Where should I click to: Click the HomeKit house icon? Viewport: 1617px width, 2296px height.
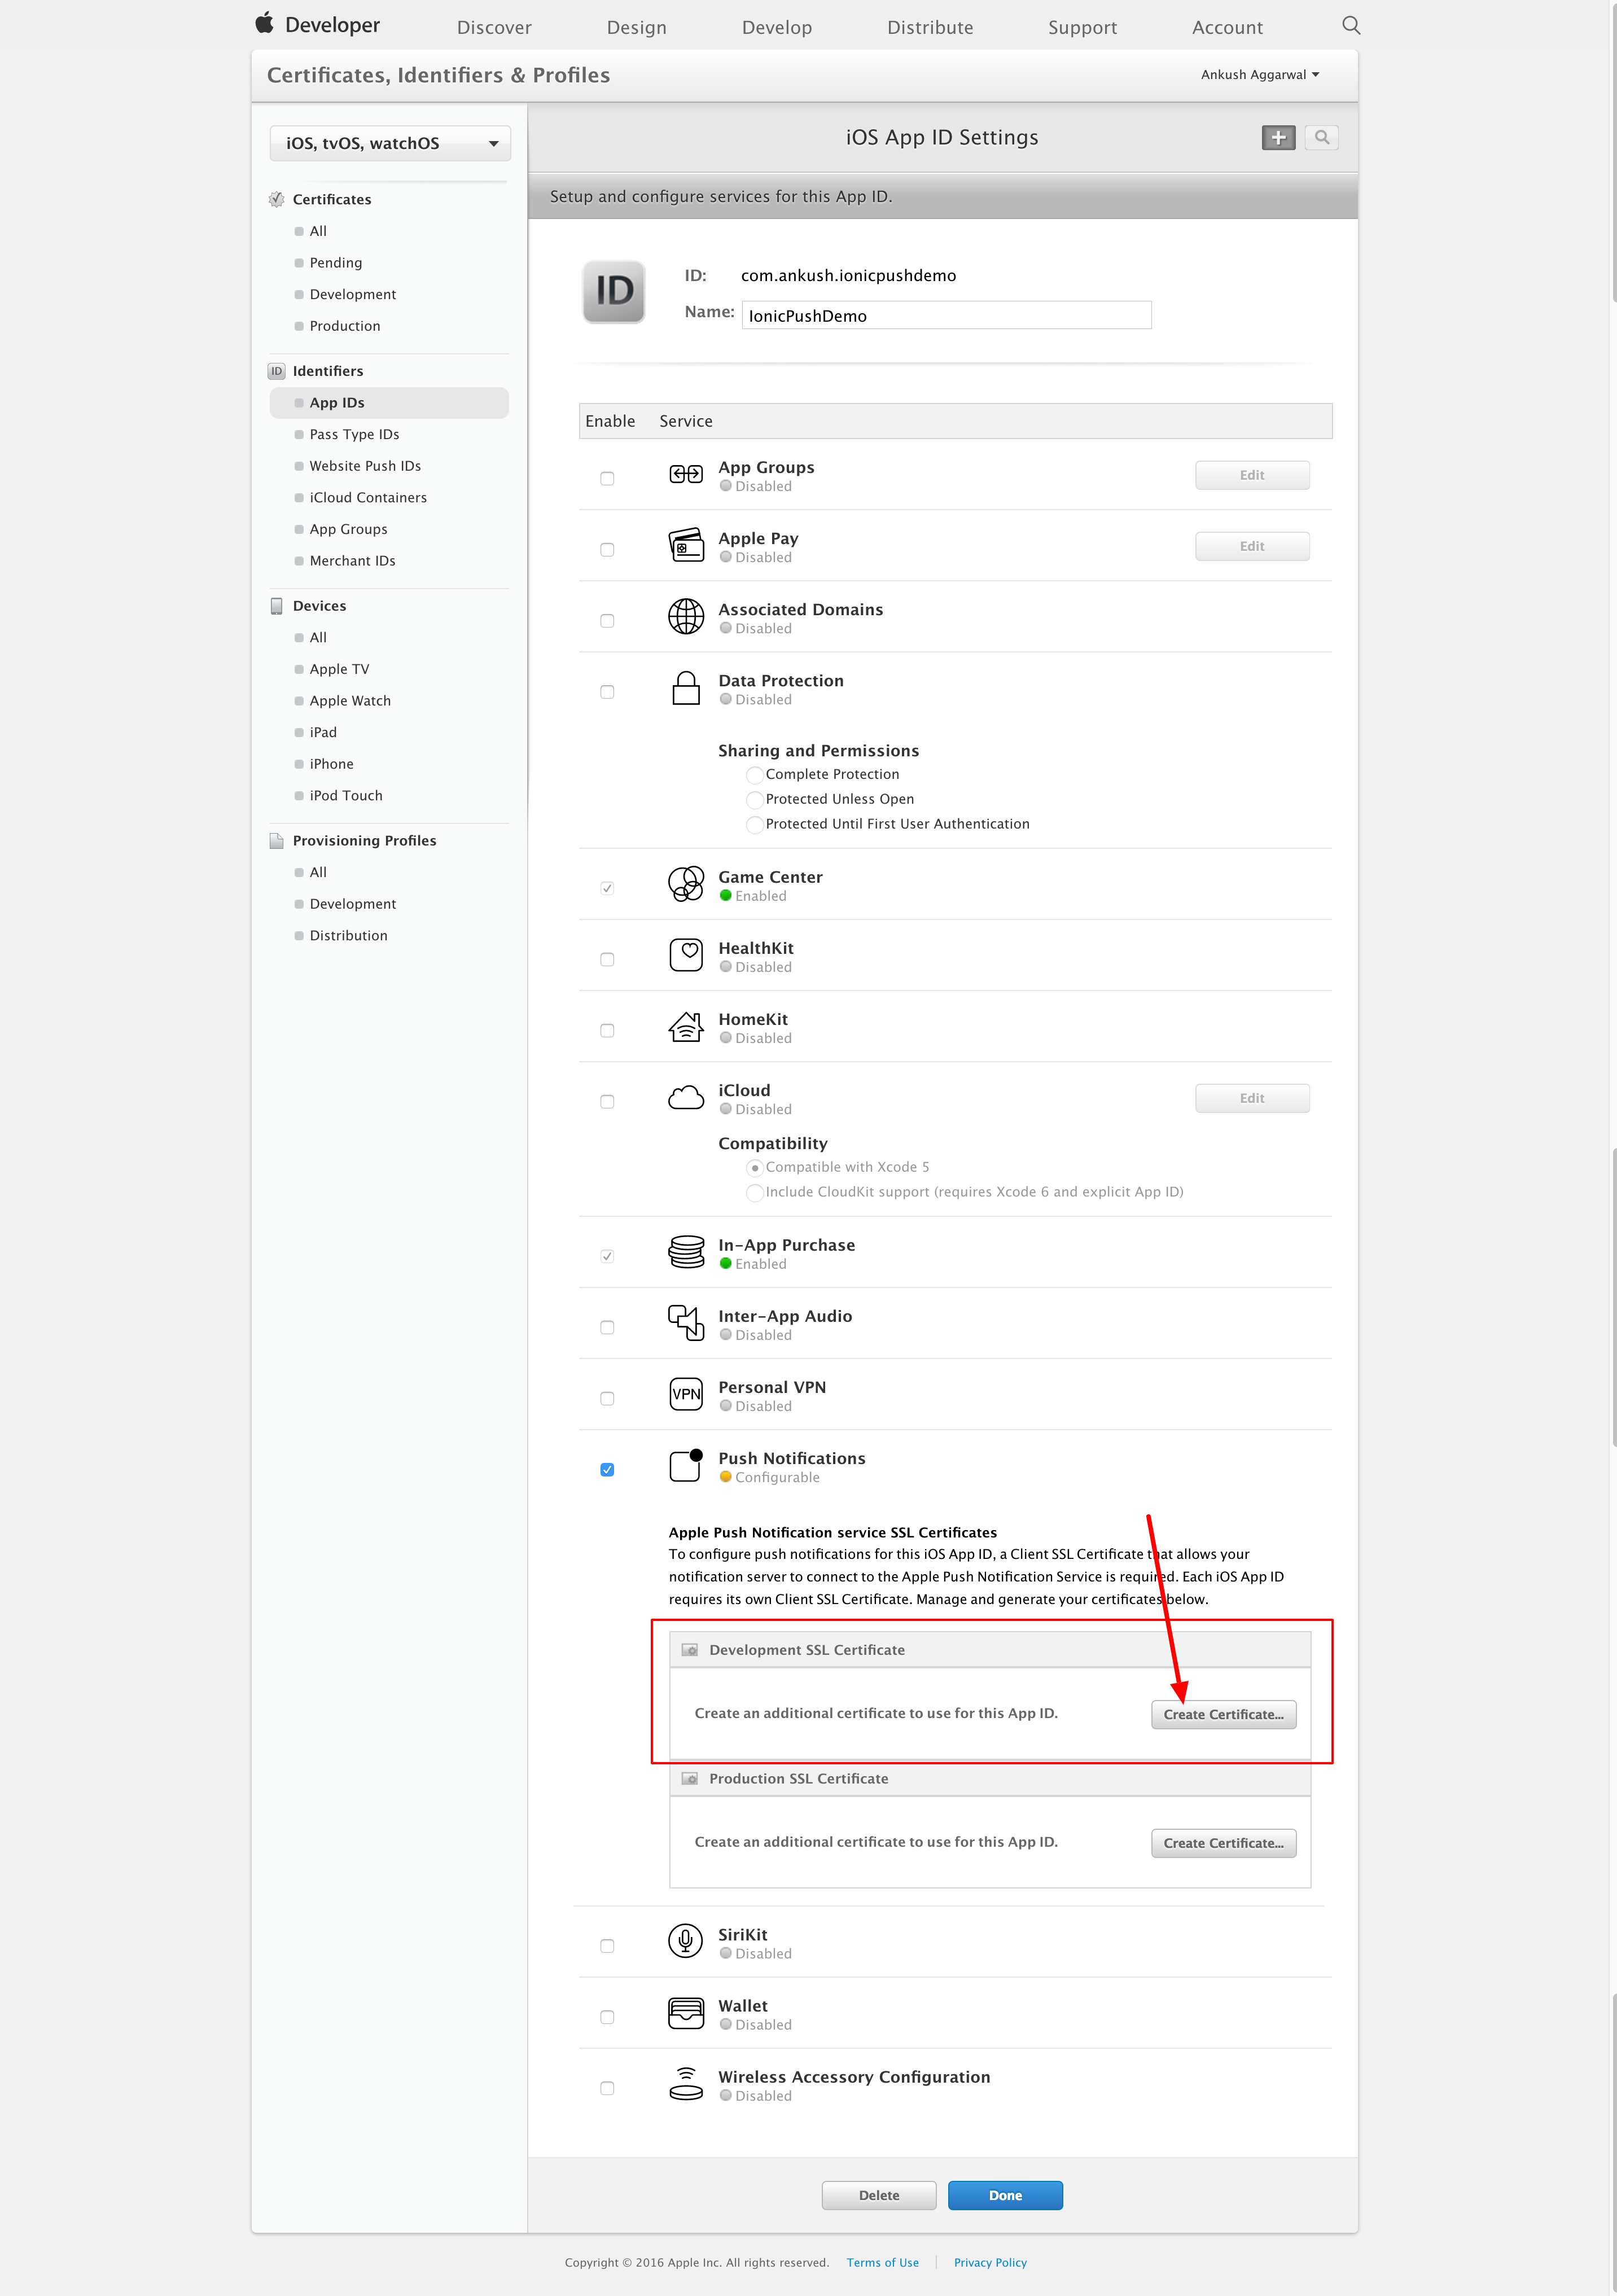point(686,1026)
